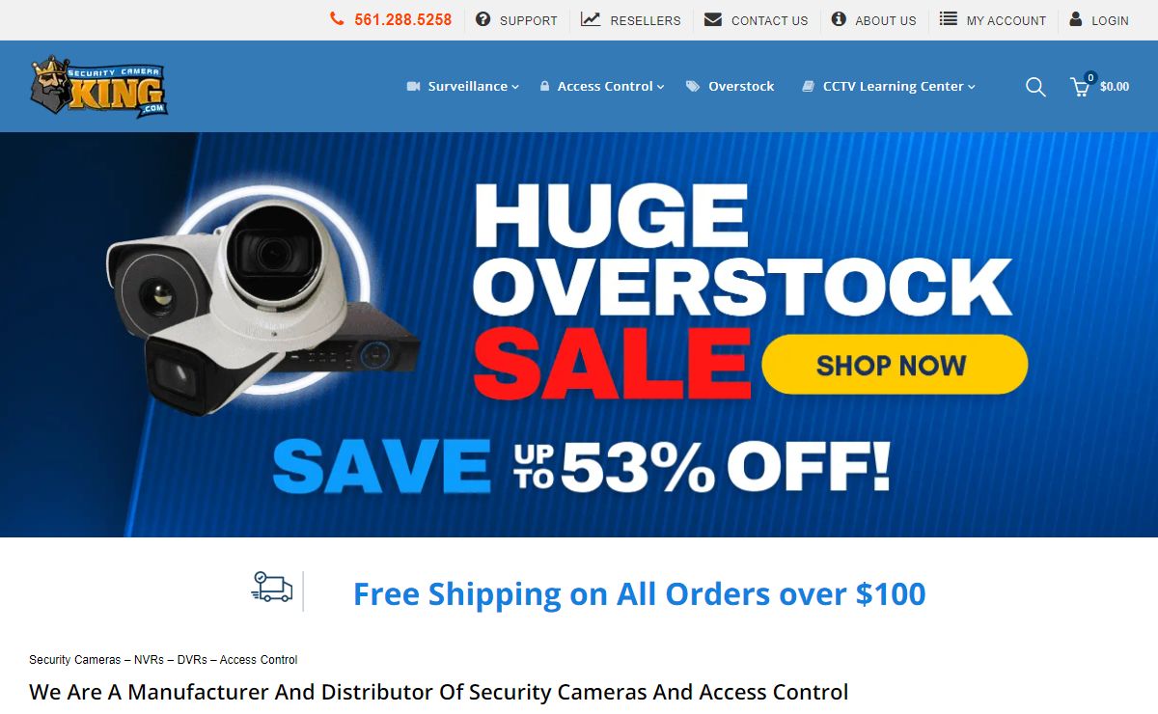Click the yellow SHOP NOW button
This screenshot has width=1158, height=714.
pos(895,365)
